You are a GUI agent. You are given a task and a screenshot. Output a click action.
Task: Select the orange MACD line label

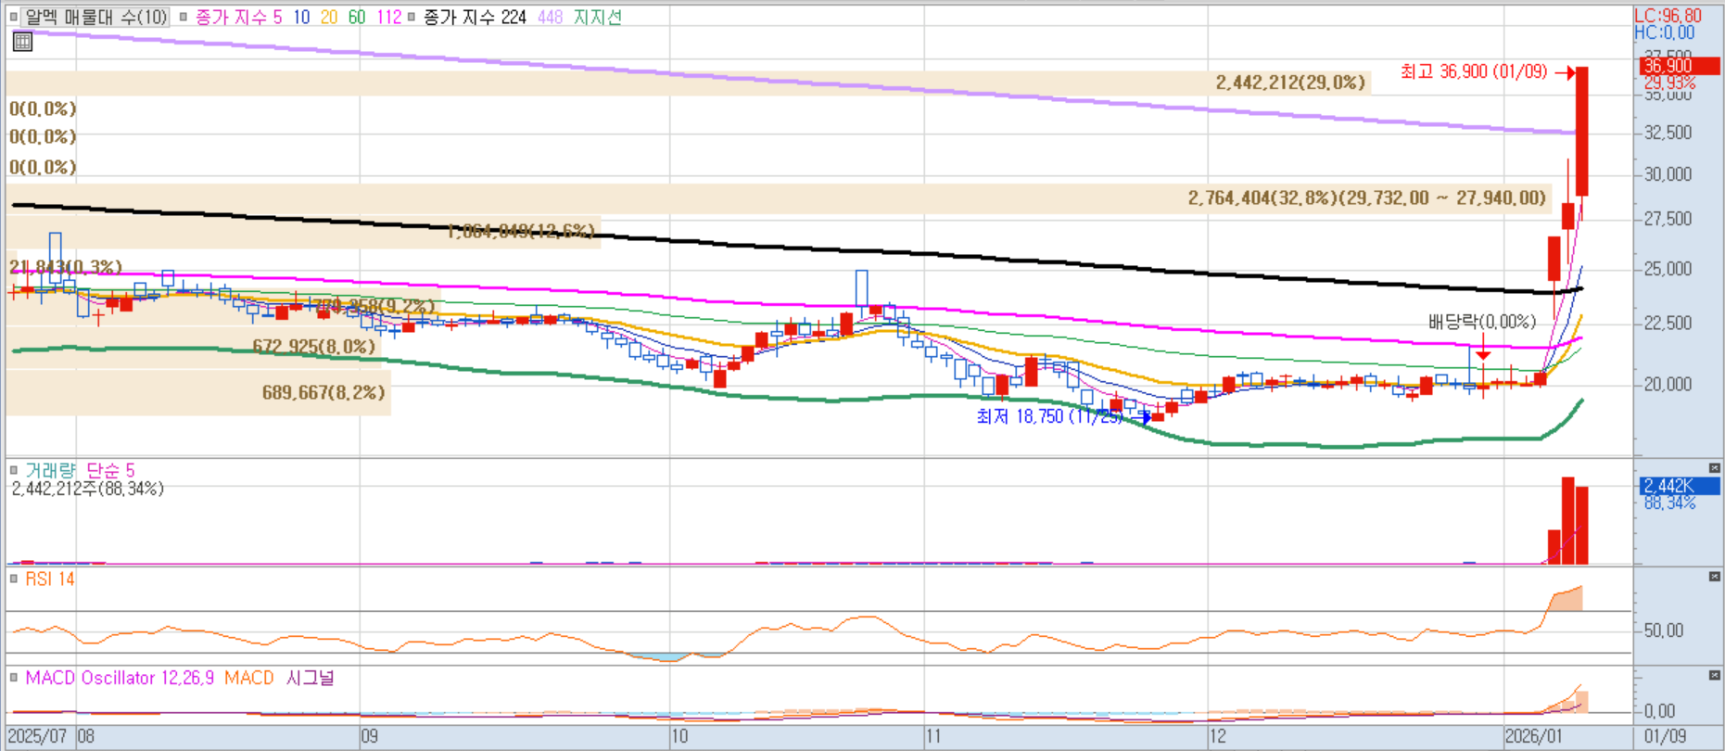tap(248, 678)
